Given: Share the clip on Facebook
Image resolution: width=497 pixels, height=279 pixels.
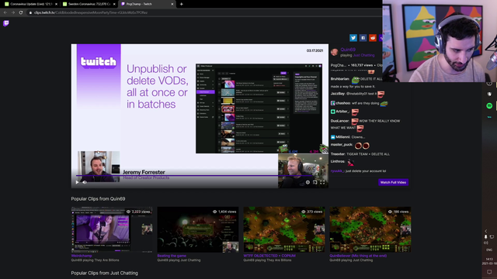Looking at the screenshot, I should click(363, 38).
